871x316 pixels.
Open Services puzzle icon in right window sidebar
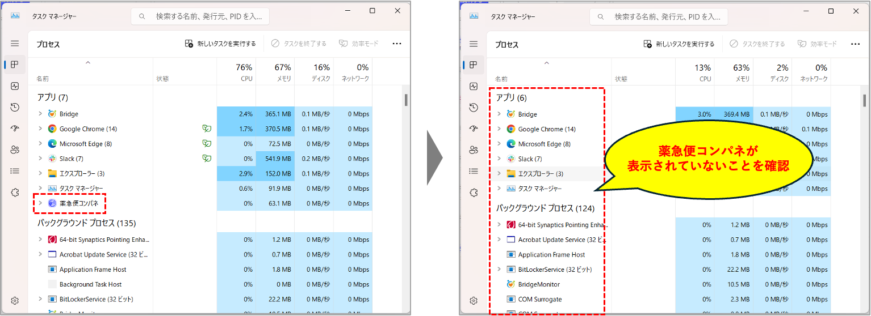pyautogui.click(x=474, y=193)
